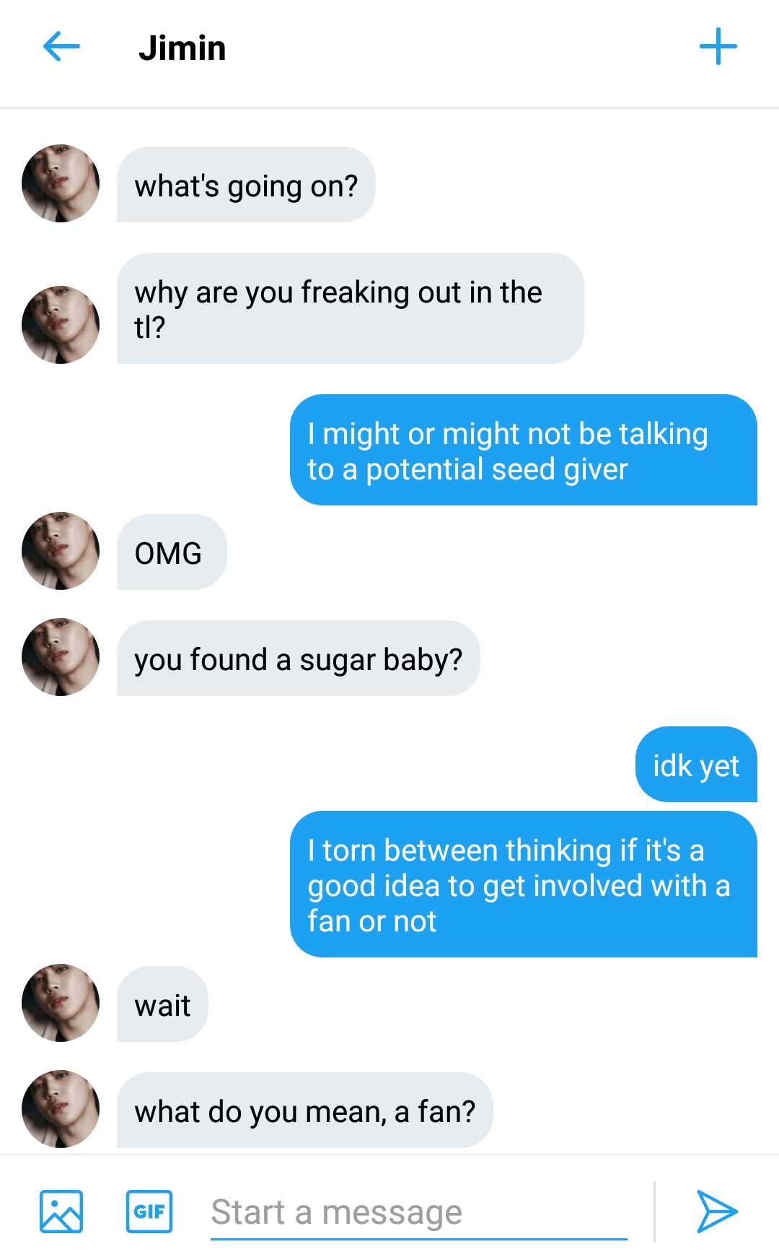The image size is (779, 1252).
Task: Select the idk yet message bubble
Action: 696,765
